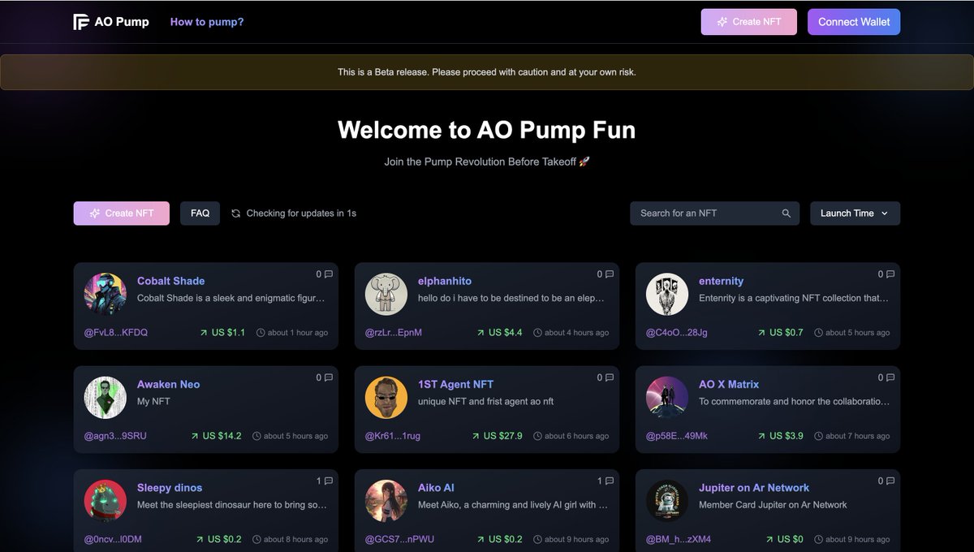The image size is (974, 552).
Task: Click price arrow icon beside US $14.2
Action: click(194, 436)
